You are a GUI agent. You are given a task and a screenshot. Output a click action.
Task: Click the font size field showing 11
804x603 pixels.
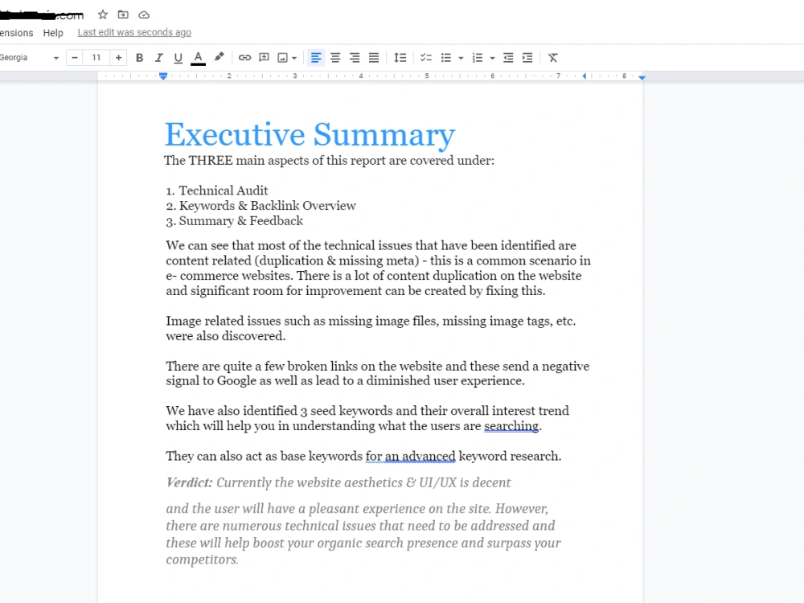(96, 57)
